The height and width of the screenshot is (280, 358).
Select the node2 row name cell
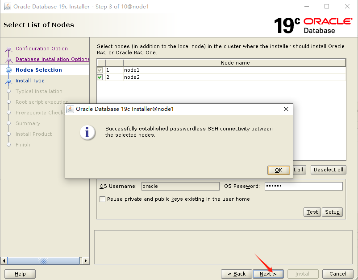pos(235,77)
